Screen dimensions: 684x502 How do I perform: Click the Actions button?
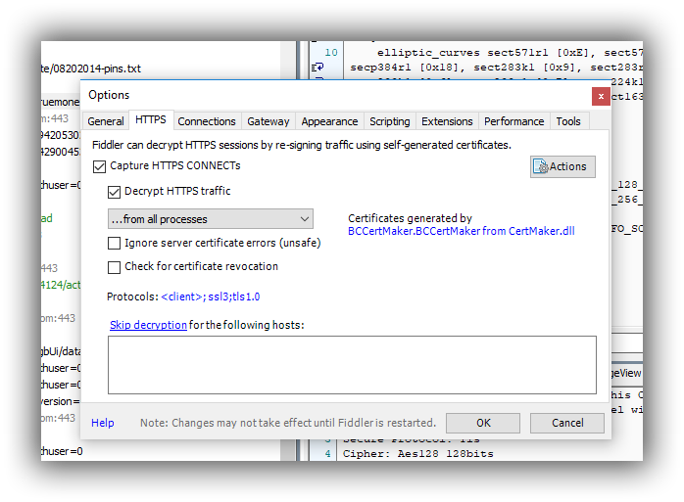pyautogui.click(x=562, y=166)
